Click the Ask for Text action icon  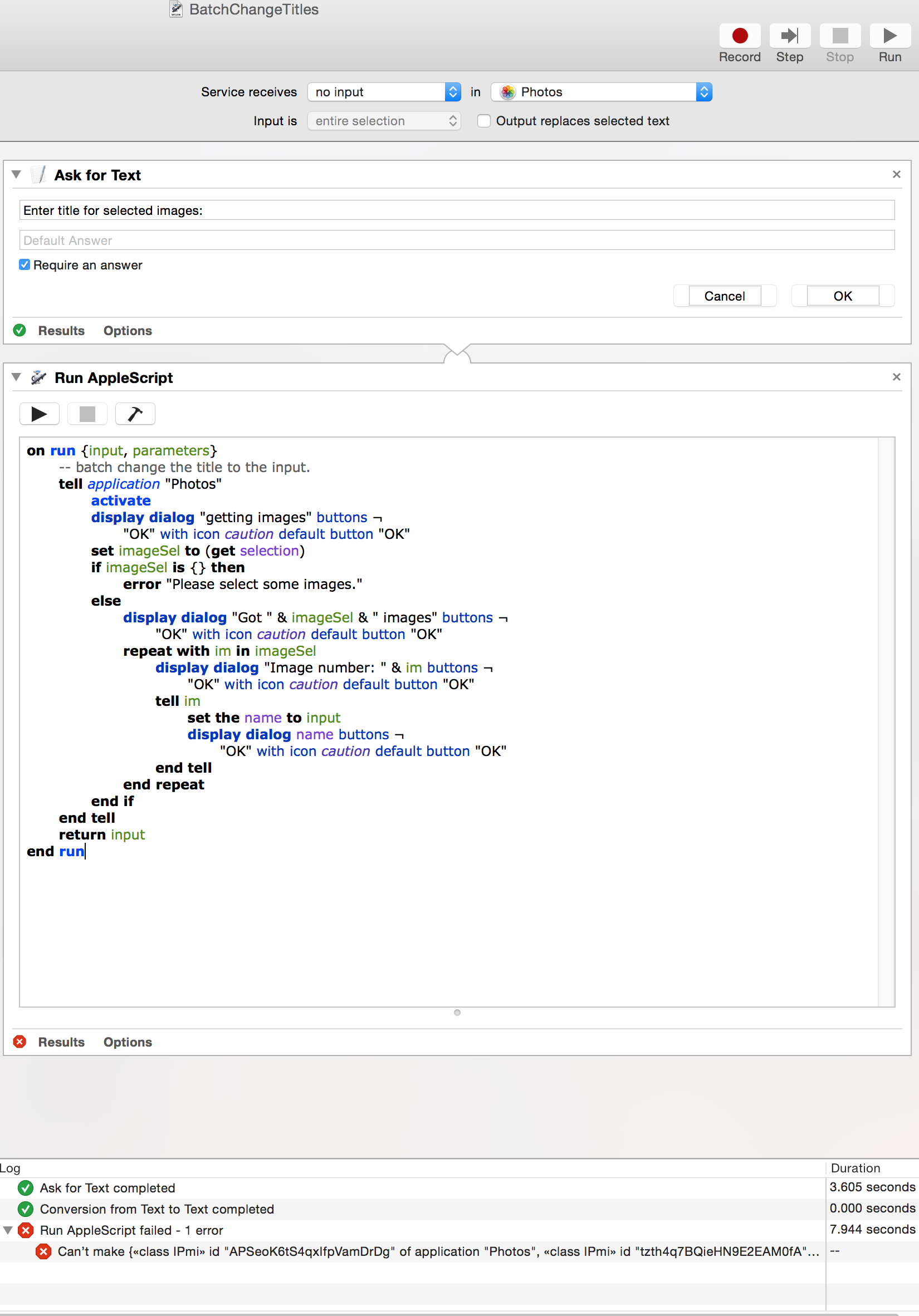point(38,174)
